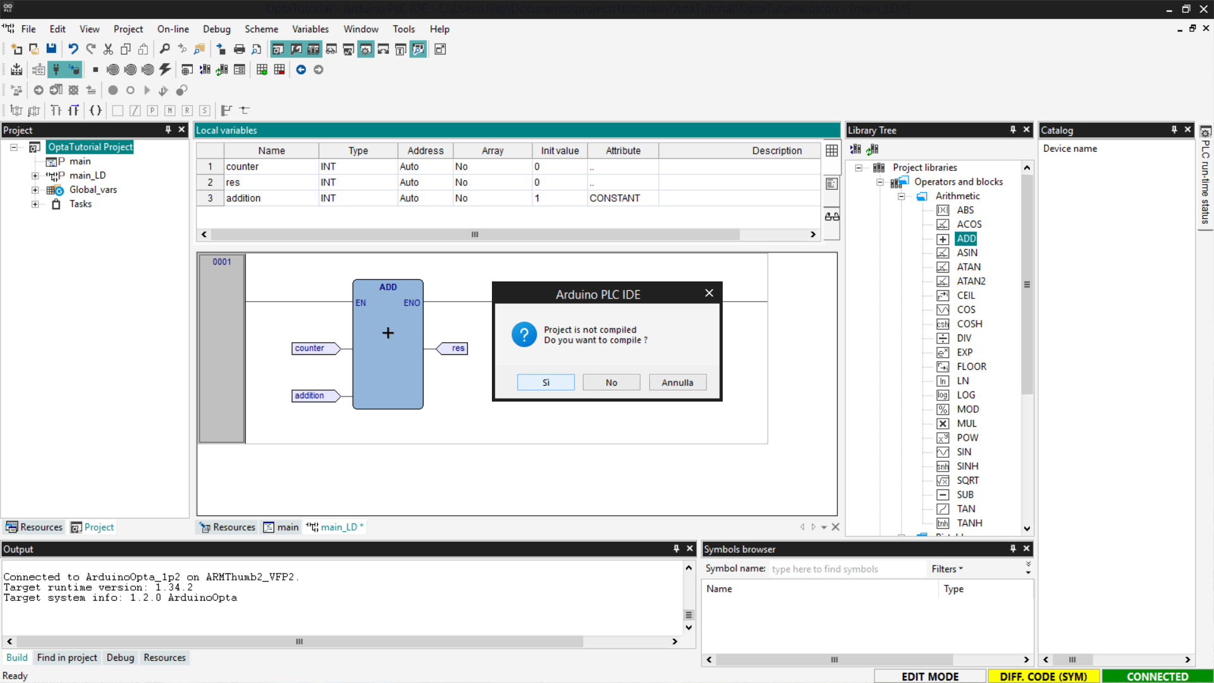Pin the Library Tree panel
This screenshot has height=683, width=1214.
(x=1013, y=130)
